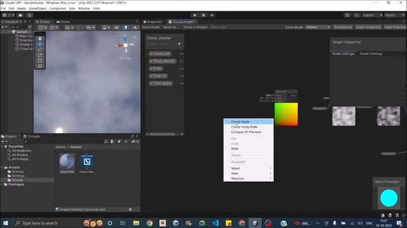Open the Layers dropdown
407x228 pixels.
(372, 15)
